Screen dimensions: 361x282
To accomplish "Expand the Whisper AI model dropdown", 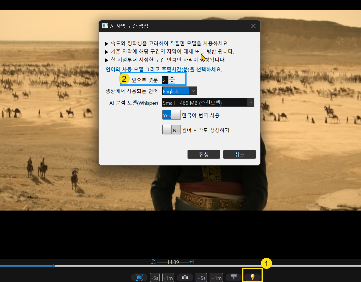I will point(250,103).
